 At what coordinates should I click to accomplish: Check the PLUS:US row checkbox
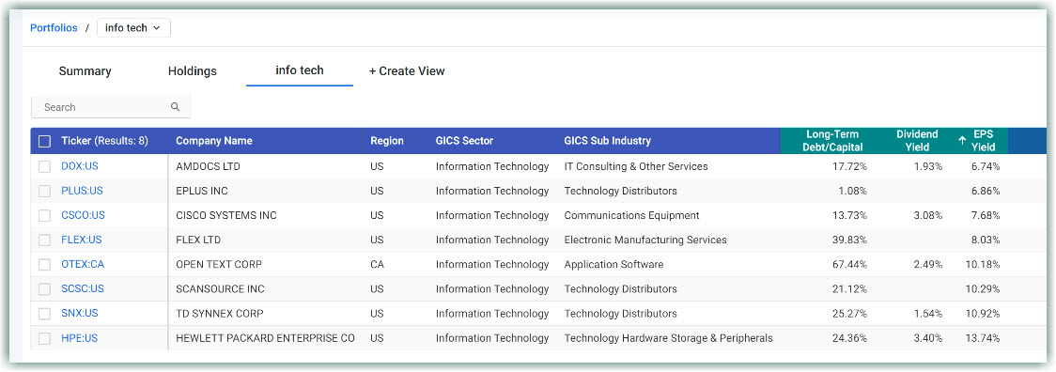[x=44, y=191]
